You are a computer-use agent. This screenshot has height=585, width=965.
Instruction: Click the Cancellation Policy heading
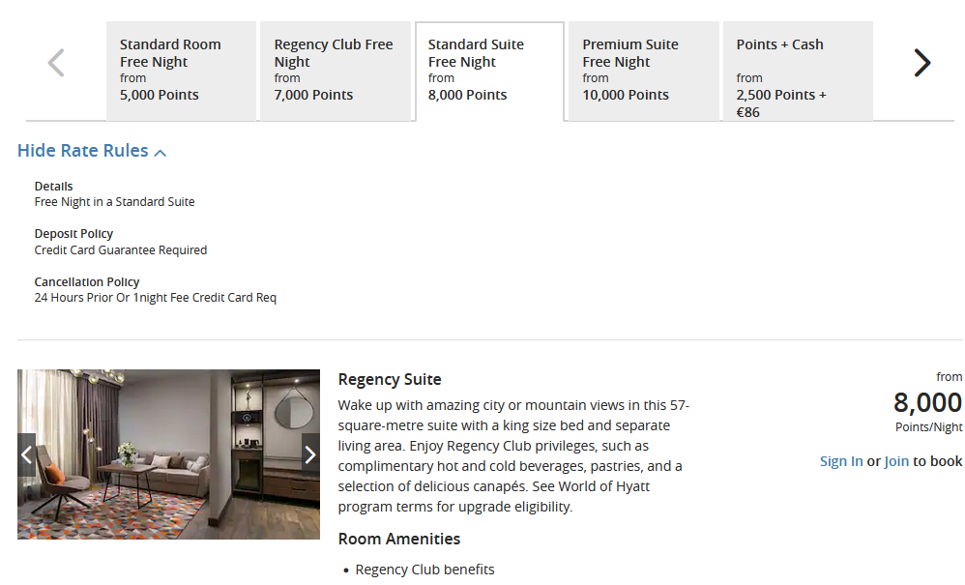[x=87, y=281]
